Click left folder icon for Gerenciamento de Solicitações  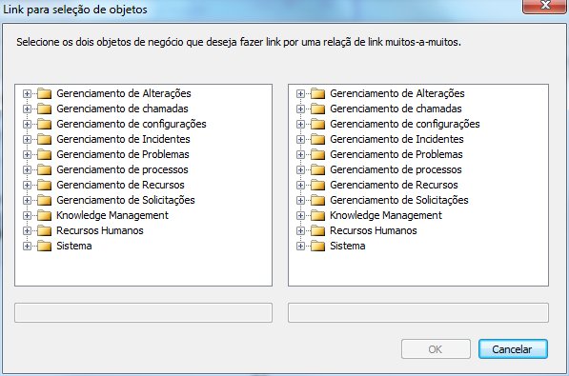[x=45, y=200]
